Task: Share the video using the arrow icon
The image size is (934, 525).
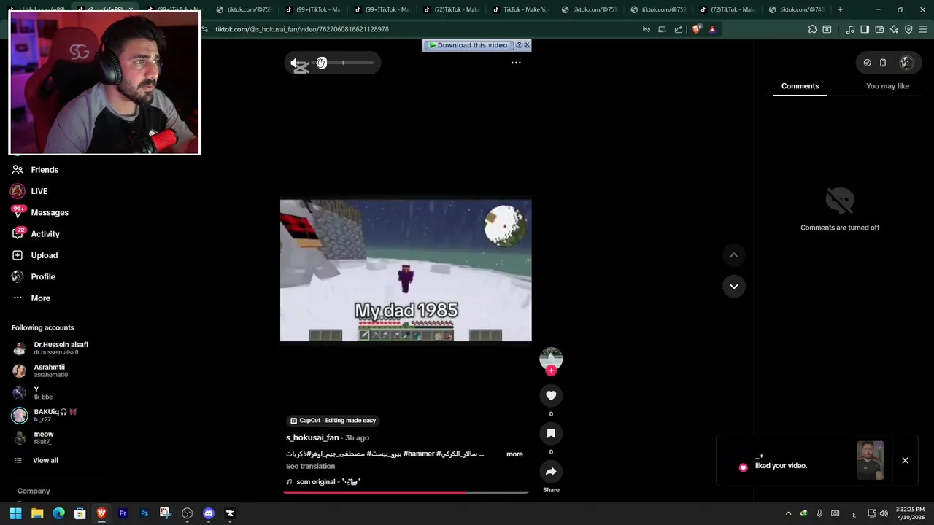Action: (x=551, y=472)
